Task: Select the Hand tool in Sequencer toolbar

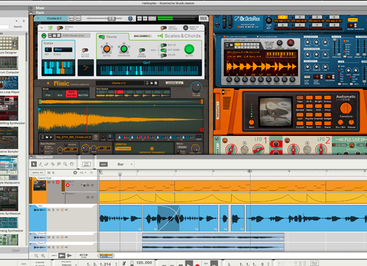Action: tap(71, 164)
